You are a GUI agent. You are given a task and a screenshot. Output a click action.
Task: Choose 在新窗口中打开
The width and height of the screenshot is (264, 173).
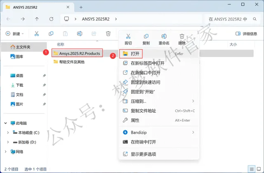[158, 73]
